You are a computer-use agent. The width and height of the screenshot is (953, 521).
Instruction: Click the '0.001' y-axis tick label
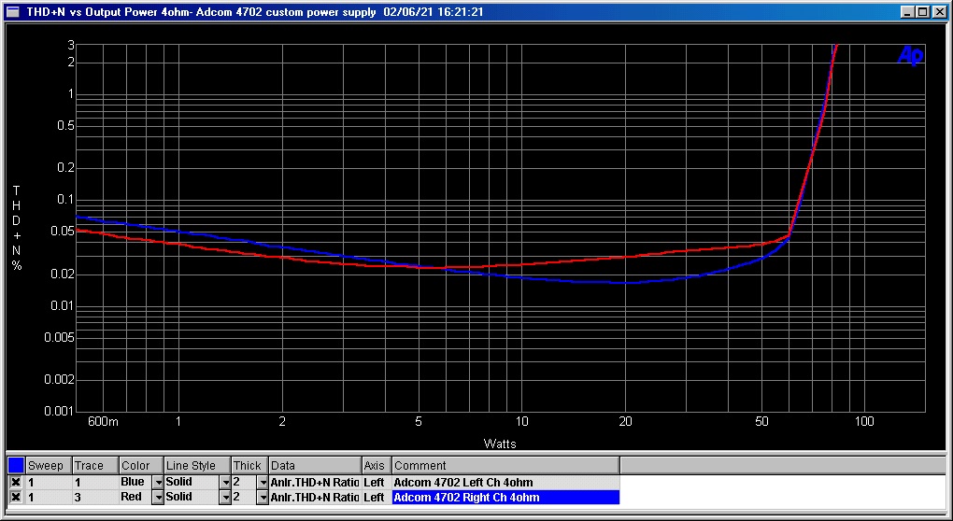[59, 411]
